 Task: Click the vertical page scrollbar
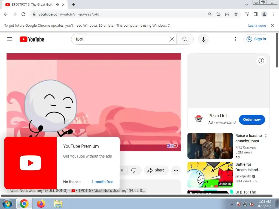[x=277, y=50]
